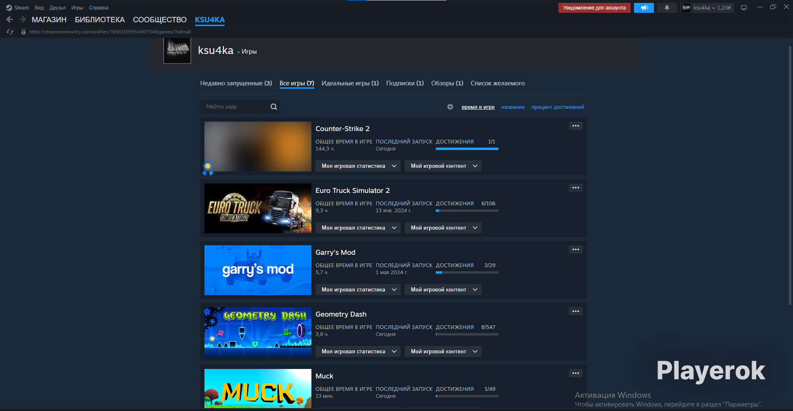Expand Моя игровая статистика for Counter-Strike 2

point(358,166)
